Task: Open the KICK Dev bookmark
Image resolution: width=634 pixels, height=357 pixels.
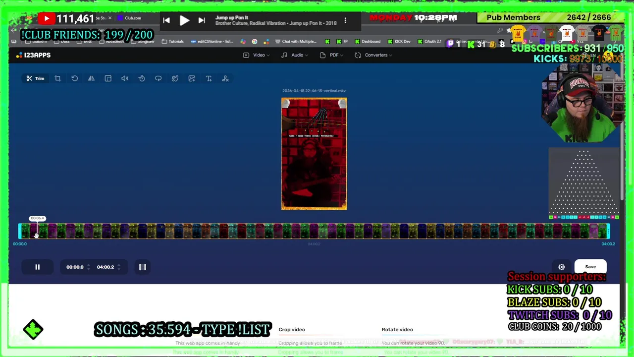Action: (x=399, y=42)
